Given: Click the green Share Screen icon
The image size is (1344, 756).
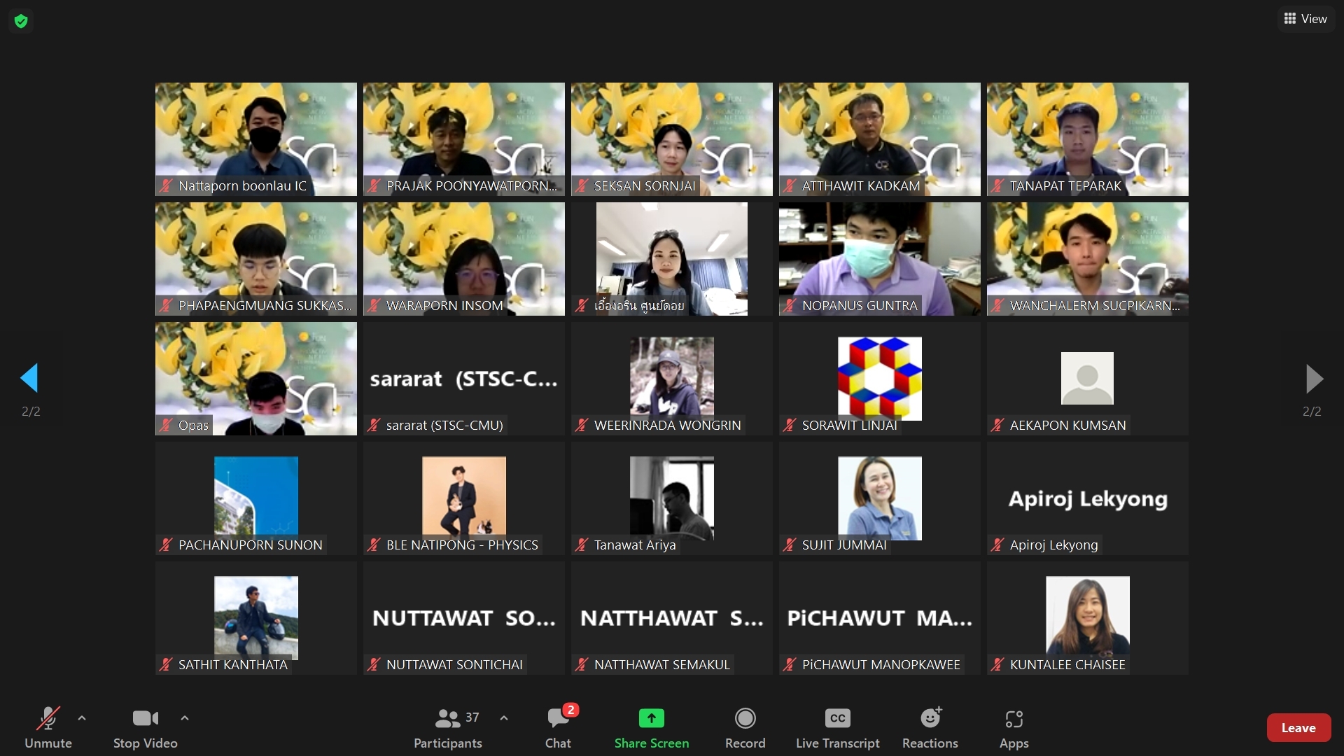Looking at the screenshot, I should point(651,719).
